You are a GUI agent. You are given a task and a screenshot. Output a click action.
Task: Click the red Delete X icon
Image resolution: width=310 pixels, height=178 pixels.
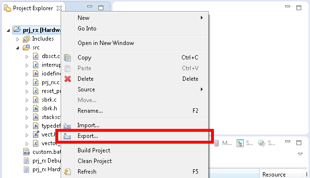coord(67,79)
